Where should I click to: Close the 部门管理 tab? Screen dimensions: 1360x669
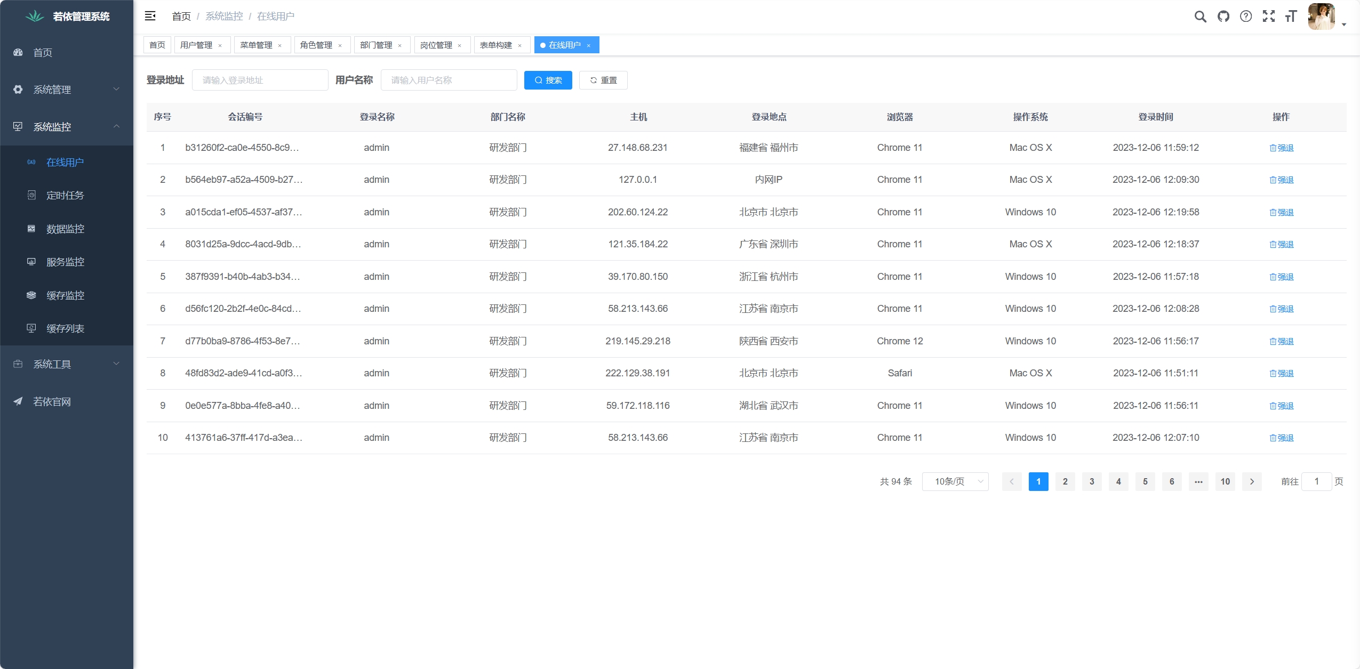coord(399,45)
